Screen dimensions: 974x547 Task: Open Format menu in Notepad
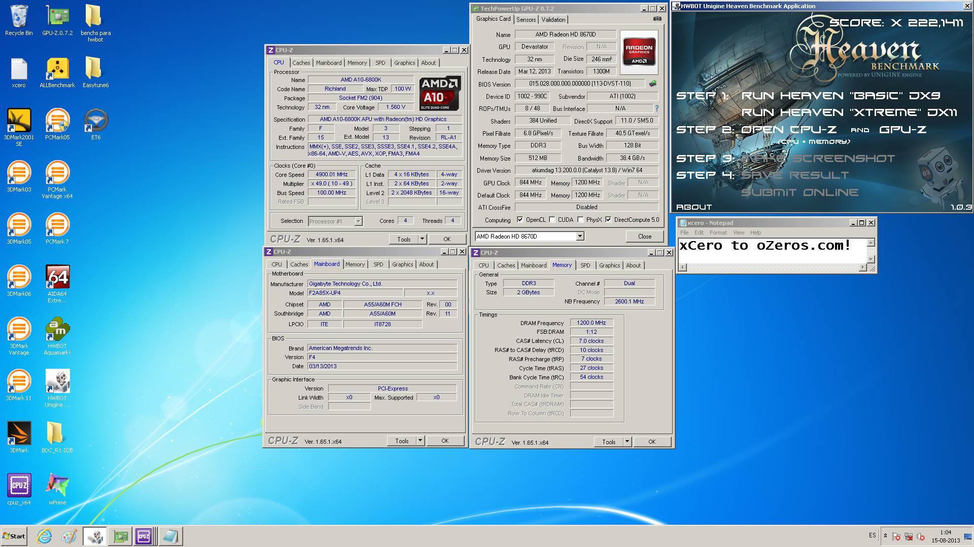[x=718, y=232]
